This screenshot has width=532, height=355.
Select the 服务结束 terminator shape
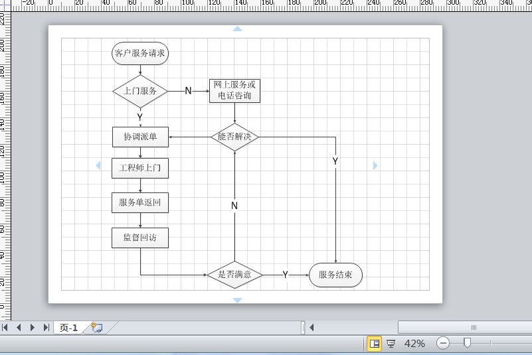335,275
